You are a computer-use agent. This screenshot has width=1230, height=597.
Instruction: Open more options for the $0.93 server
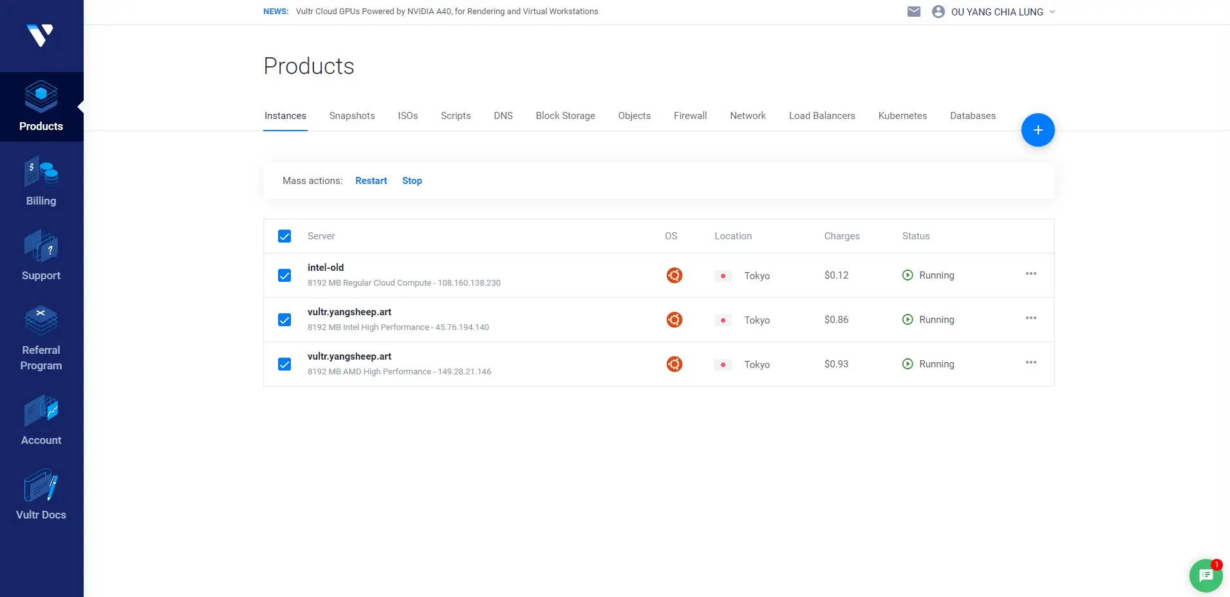1031,362
